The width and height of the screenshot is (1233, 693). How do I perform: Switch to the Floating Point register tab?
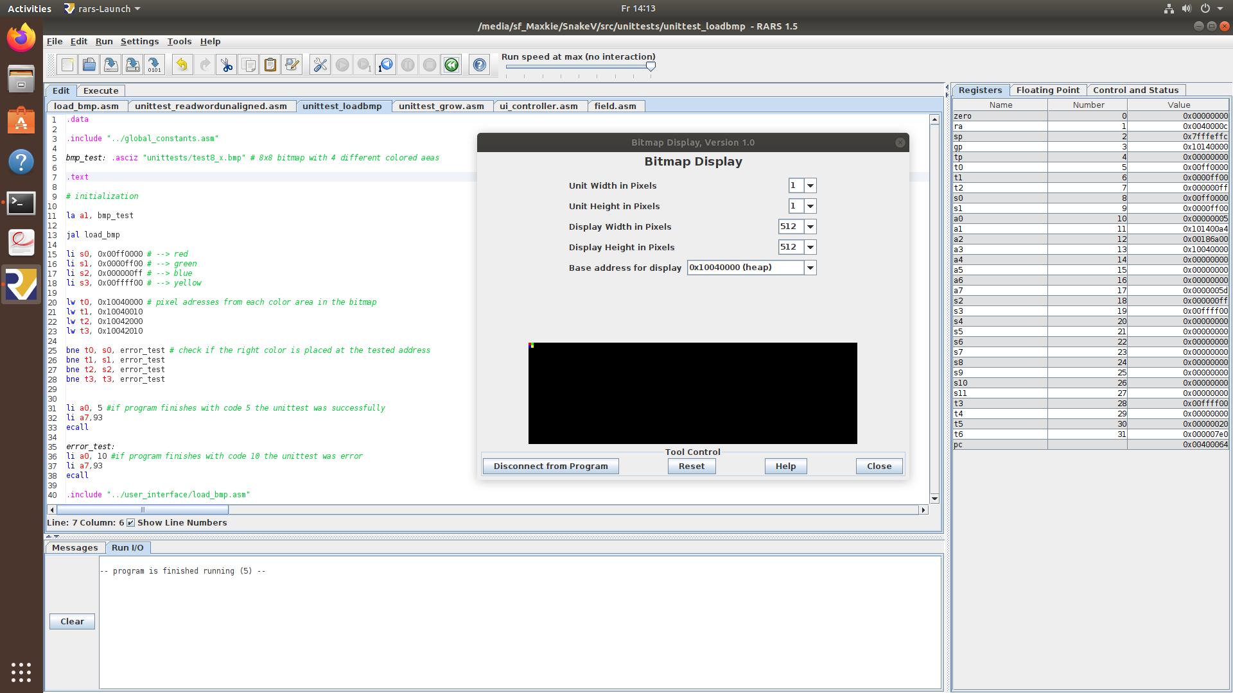[1048, 90]
